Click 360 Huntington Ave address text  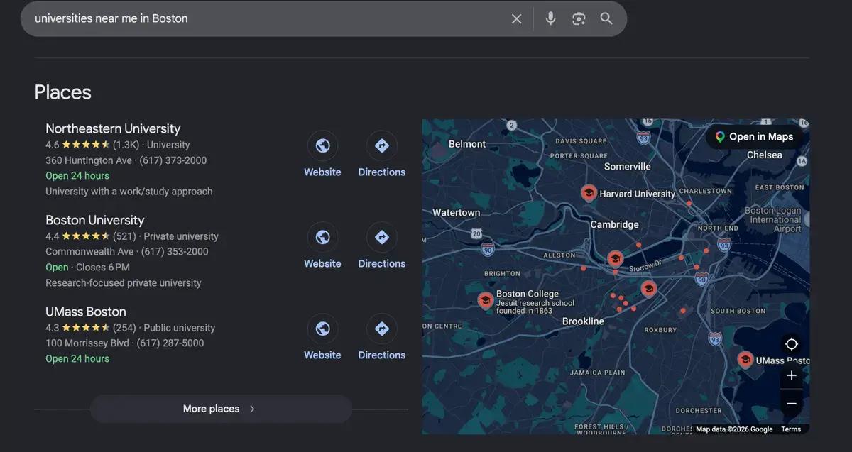pyautogui.click(x=89, y=160)
